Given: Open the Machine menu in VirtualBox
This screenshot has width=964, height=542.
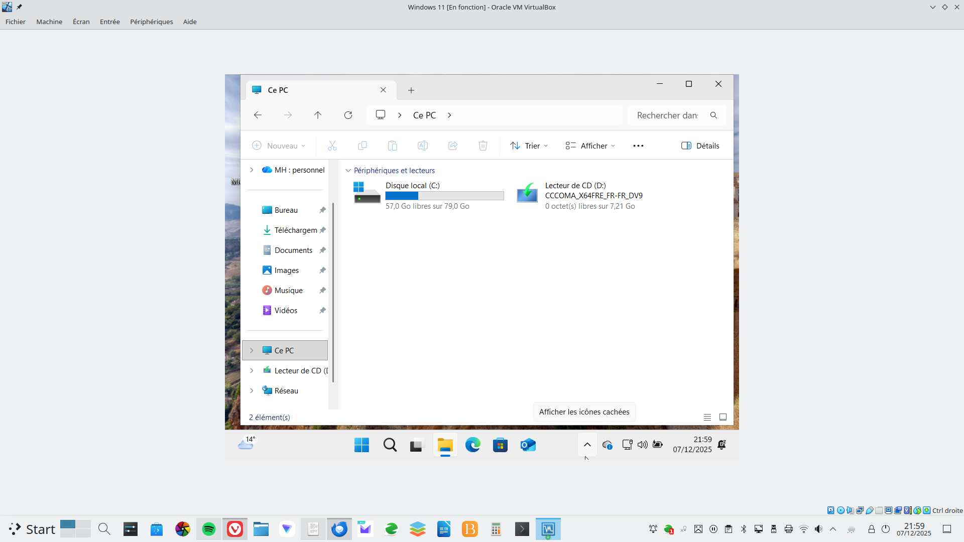Looking at the screenshot, I should pyautogui.click(x=49, y=22).
